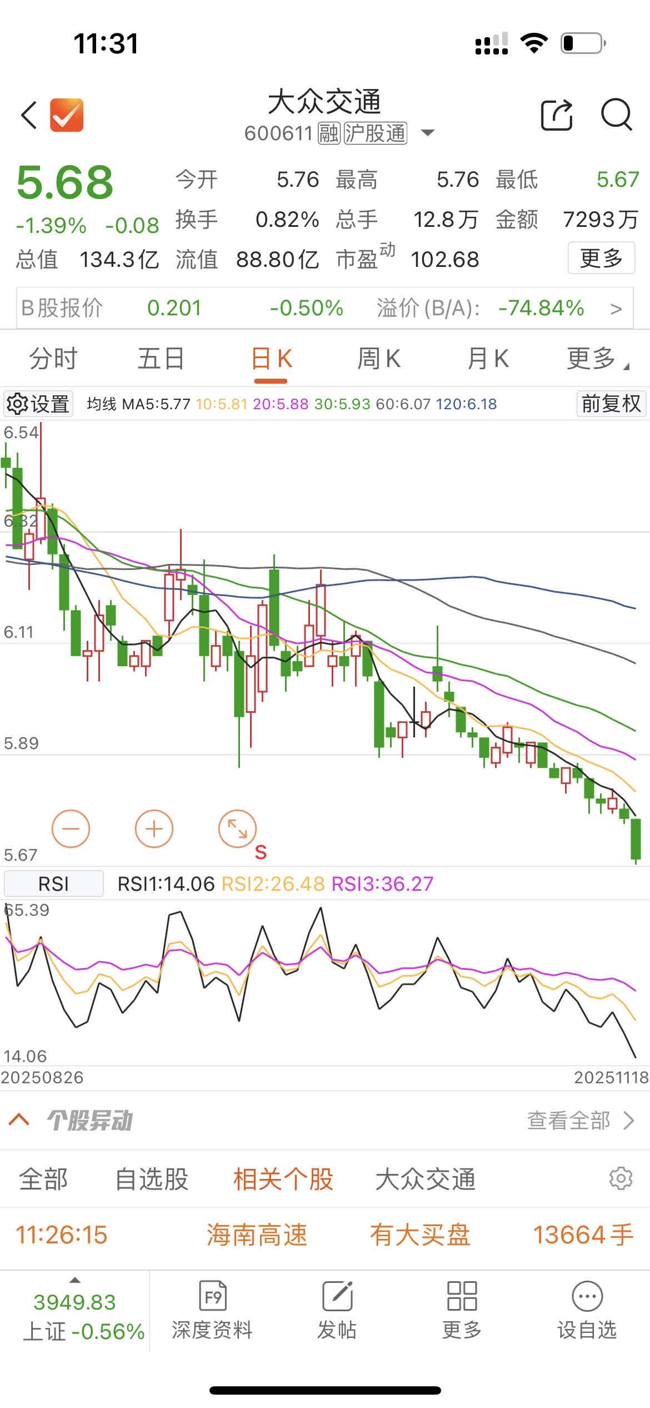Tap cellular signal status icon
Viewport: 650px width, 1408px height.
pos(492,43)
